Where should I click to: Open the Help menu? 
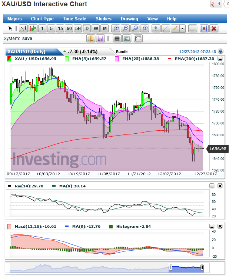tap(172, 19)
